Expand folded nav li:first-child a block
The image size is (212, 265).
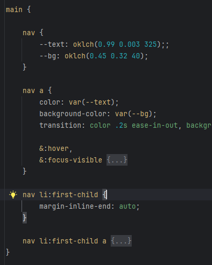coord(121,241)
